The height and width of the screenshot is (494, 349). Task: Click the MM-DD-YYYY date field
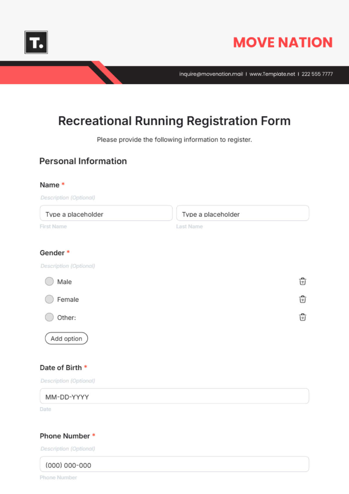(174, 396)
